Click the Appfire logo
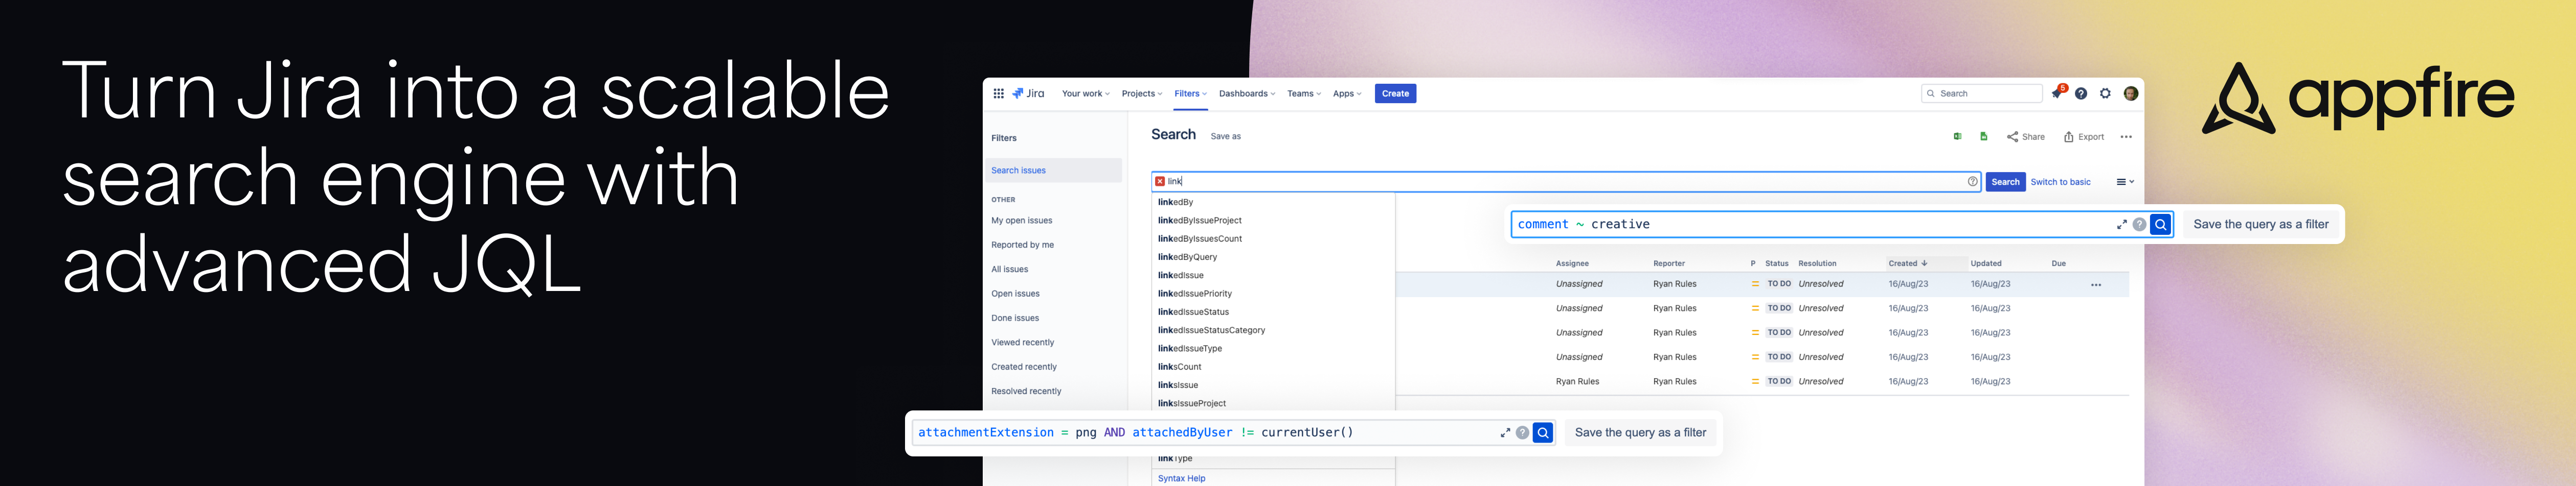The width and height of the screenshot is (2576, 486). (x=2358, y=98)
